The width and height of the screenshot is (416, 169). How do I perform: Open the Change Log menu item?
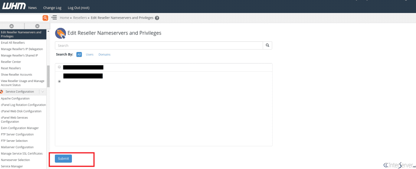52,8
